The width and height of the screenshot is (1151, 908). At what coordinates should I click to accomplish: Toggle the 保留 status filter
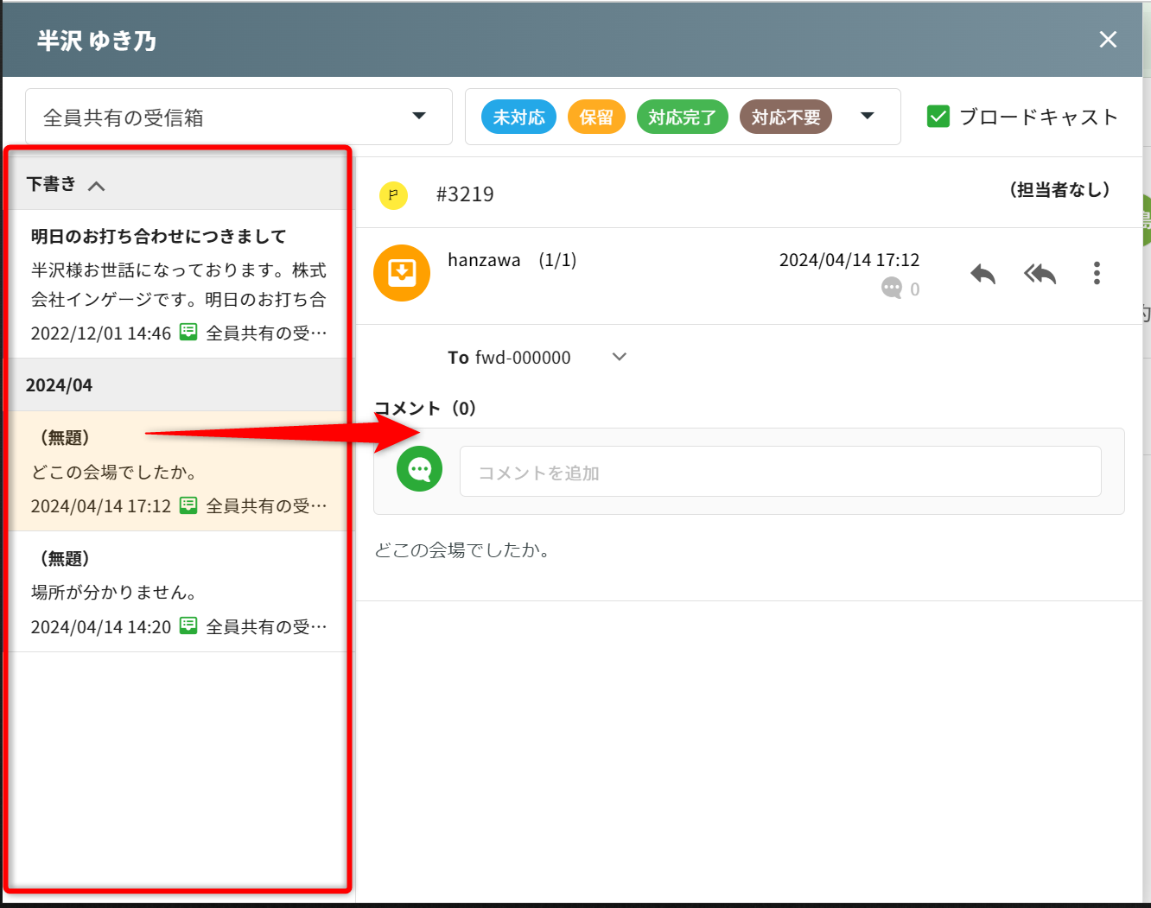(x=596, y=117)
